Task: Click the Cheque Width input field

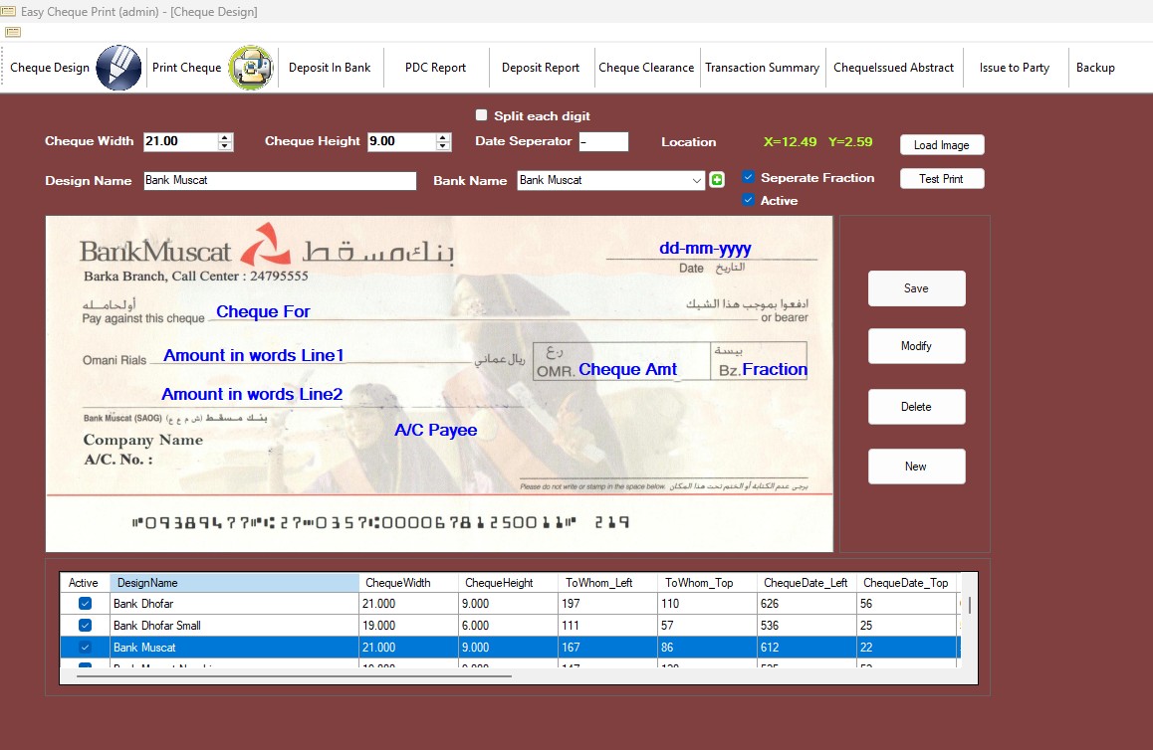Action: (181, 141)
